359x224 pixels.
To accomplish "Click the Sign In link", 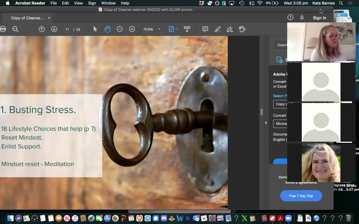I will 319,18.
